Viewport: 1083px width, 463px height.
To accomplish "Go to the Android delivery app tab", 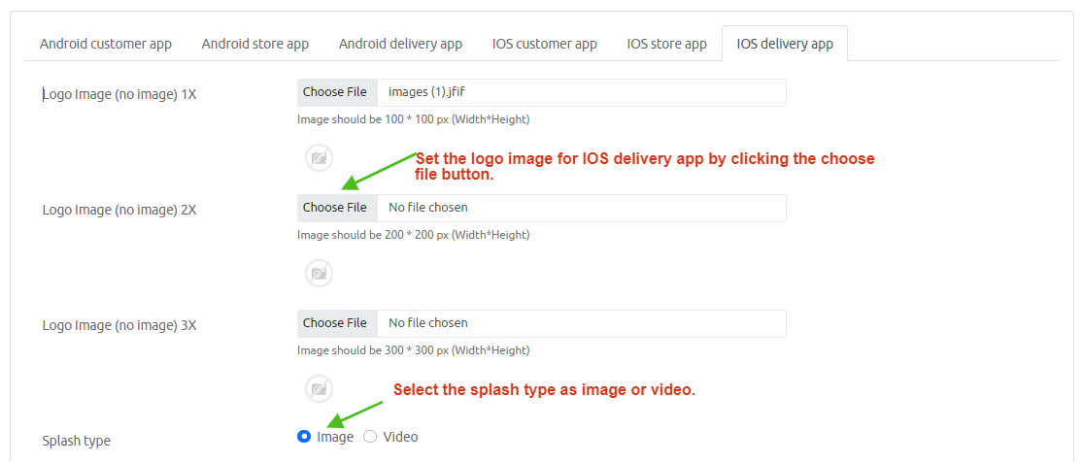I will (400, 44).
